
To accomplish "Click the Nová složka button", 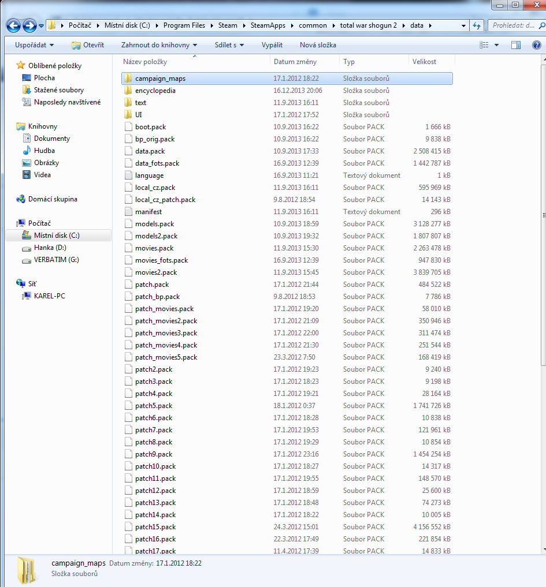I will (318, 45).
